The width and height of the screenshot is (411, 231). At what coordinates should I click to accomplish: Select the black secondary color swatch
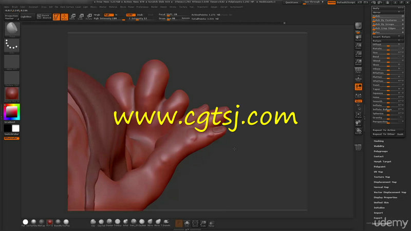tap(8, 128)
